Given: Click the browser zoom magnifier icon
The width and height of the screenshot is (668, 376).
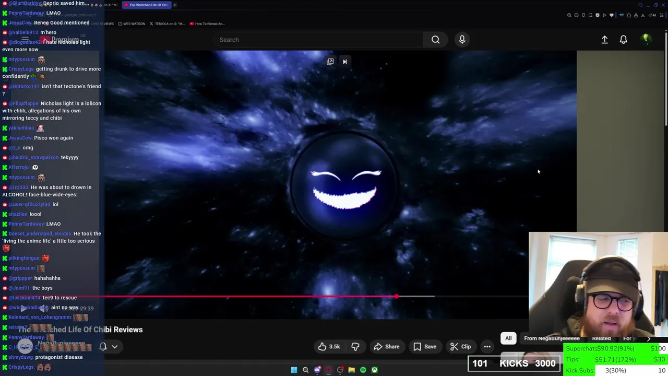Looking at the screenshot, I should [569, 15].
